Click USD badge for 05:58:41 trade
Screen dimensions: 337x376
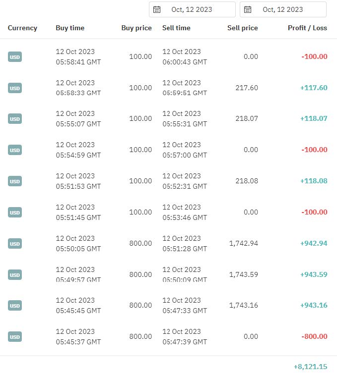[x=15, y=57]
